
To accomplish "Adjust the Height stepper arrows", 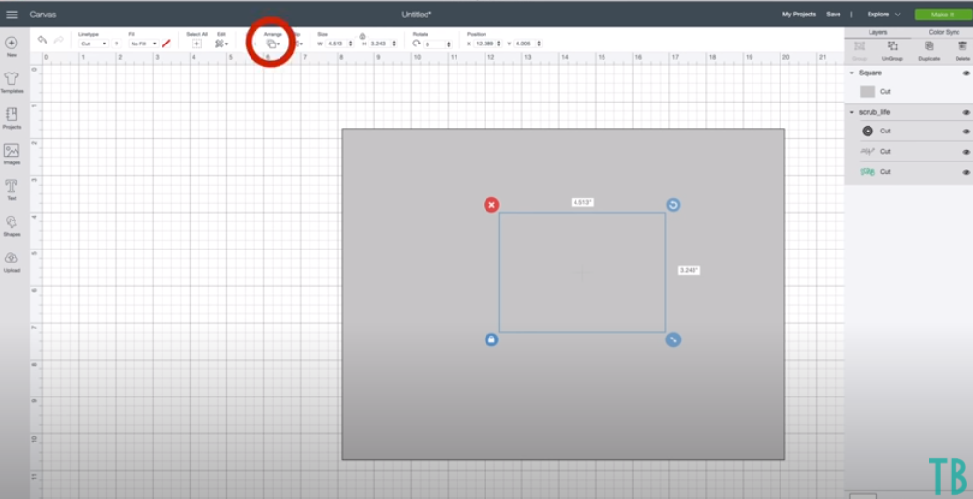I will (394, 44).
